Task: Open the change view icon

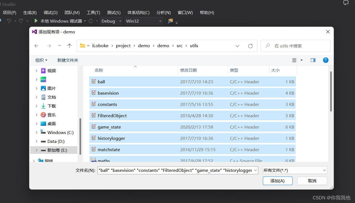Action: [x=294, y=60]
